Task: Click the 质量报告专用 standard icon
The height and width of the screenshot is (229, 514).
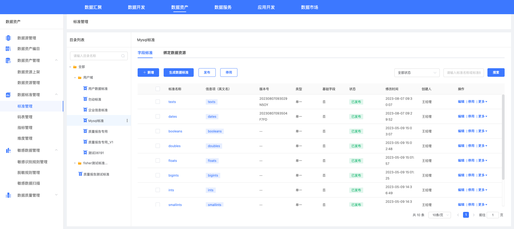Action: (85, 131)
